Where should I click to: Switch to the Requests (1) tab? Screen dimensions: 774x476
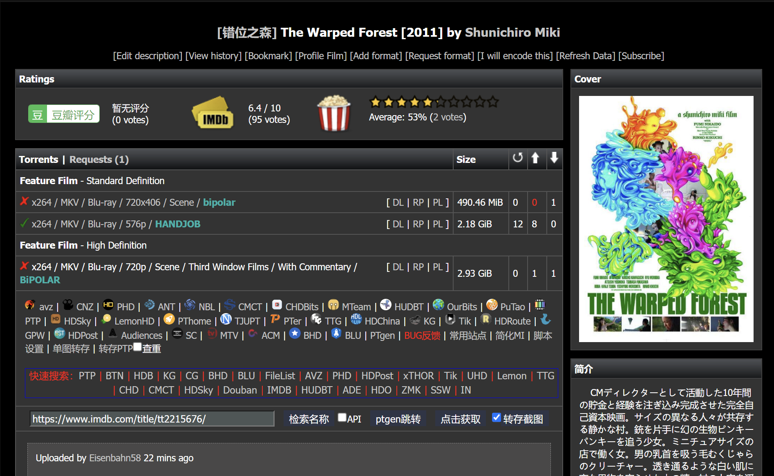click(x=99, y=160)
